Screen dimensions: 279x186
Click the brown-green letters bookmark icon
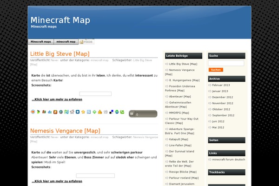pyautogui.click(x=44, y=112)
